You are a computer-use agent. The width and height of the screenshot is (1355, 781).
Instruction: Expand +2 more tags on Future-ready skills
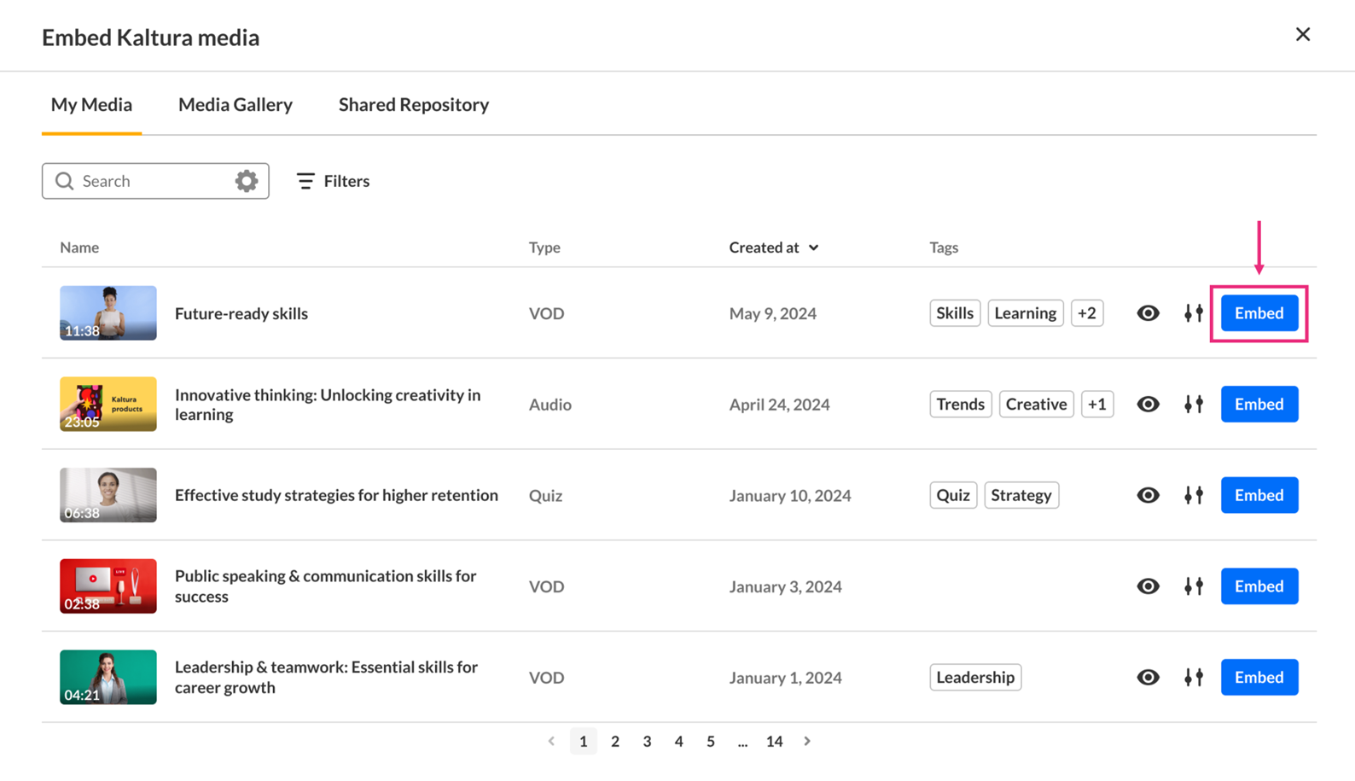click(1086, 313)
